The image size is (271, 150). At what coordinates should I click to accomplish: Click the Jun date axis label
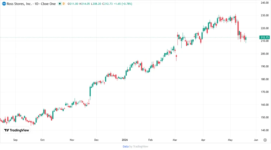coord(256,140)
